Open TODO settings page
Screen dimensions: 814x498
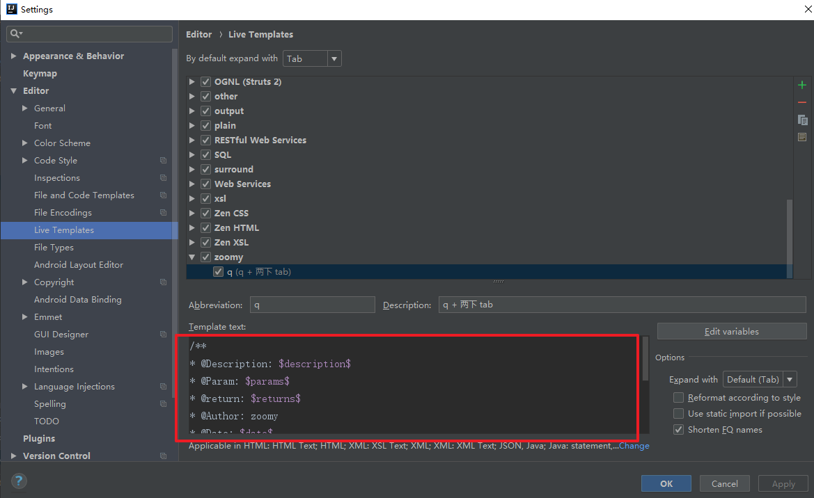46,421
